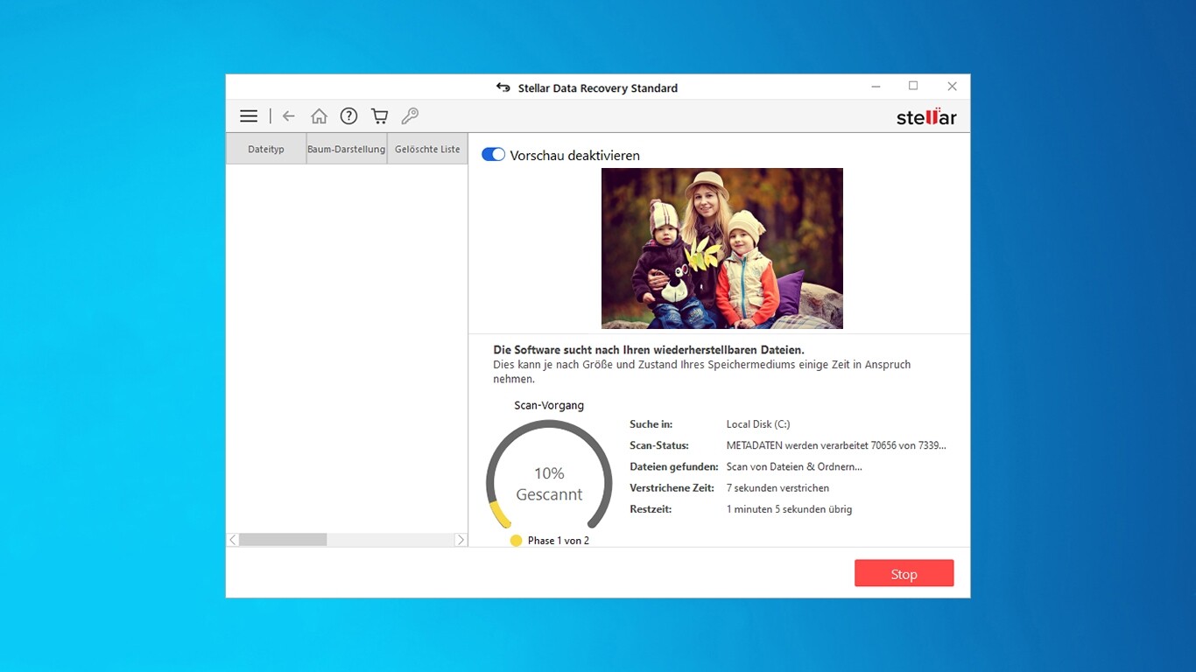Click the 'Restzeit:' label
The image size is (1196, 672).
click(x=651, y=509)
